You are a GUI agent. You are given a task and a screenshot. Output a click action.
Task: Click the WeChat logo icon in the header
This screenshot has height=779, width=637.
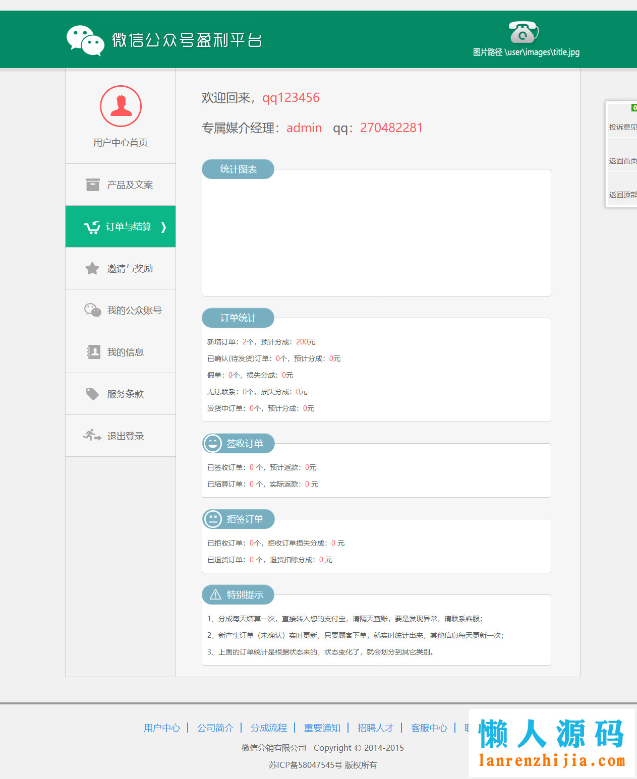click(86, 38)
